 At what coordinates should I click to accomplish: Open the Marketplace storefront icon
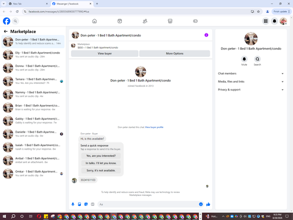point(170,21)
